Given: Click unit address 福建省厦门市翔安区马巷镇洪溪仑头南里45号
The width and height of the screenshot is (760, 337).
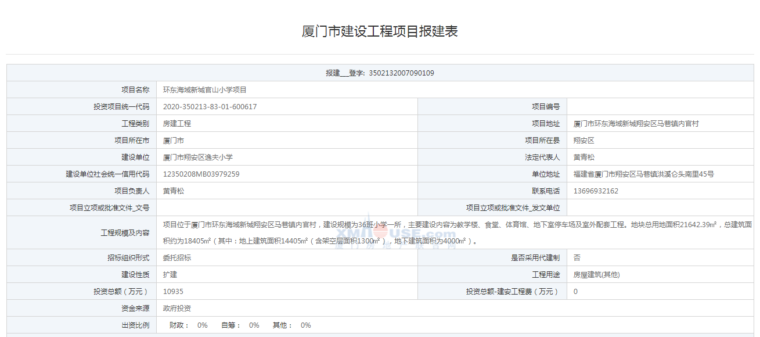Looking at the screenshot, I should [643, 174].
